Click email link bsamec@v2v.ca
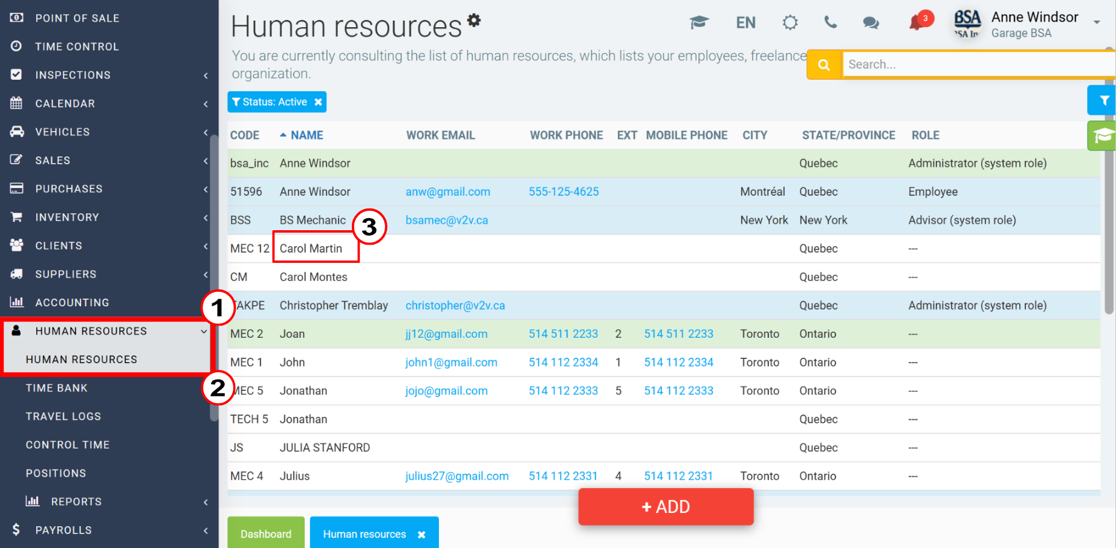Viewport: 1116px width, 548px height. [447, 220]
